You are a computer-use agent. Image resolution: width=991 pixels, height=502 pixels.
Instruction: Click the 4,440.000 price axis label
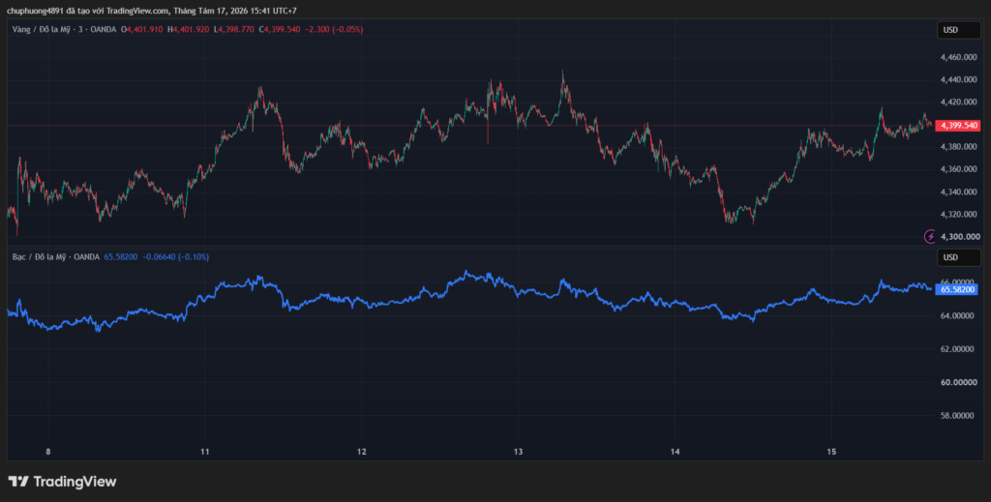point(959,79)
